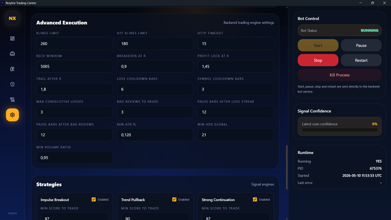Edit the HTF Klines Limit field
Screen dimensions: 391x220
coord(155,43)
